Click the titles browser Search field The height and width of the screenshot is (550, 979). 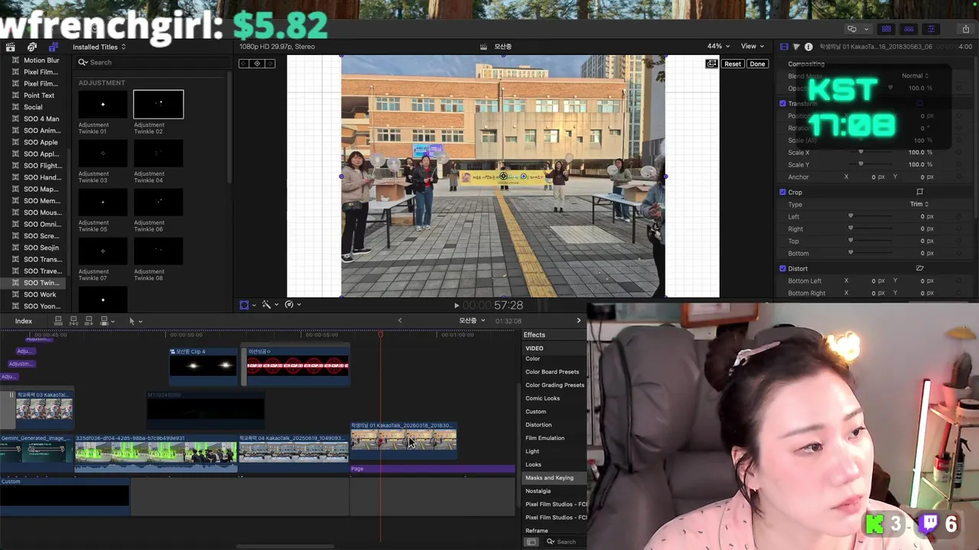pyautogui.click(x=151, y=63)
